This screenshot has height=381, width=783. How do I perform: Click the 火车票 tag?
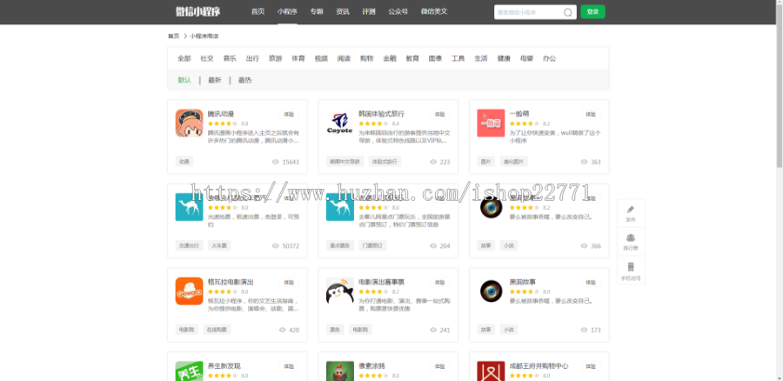pyautogui.click(x=219, y=245)
